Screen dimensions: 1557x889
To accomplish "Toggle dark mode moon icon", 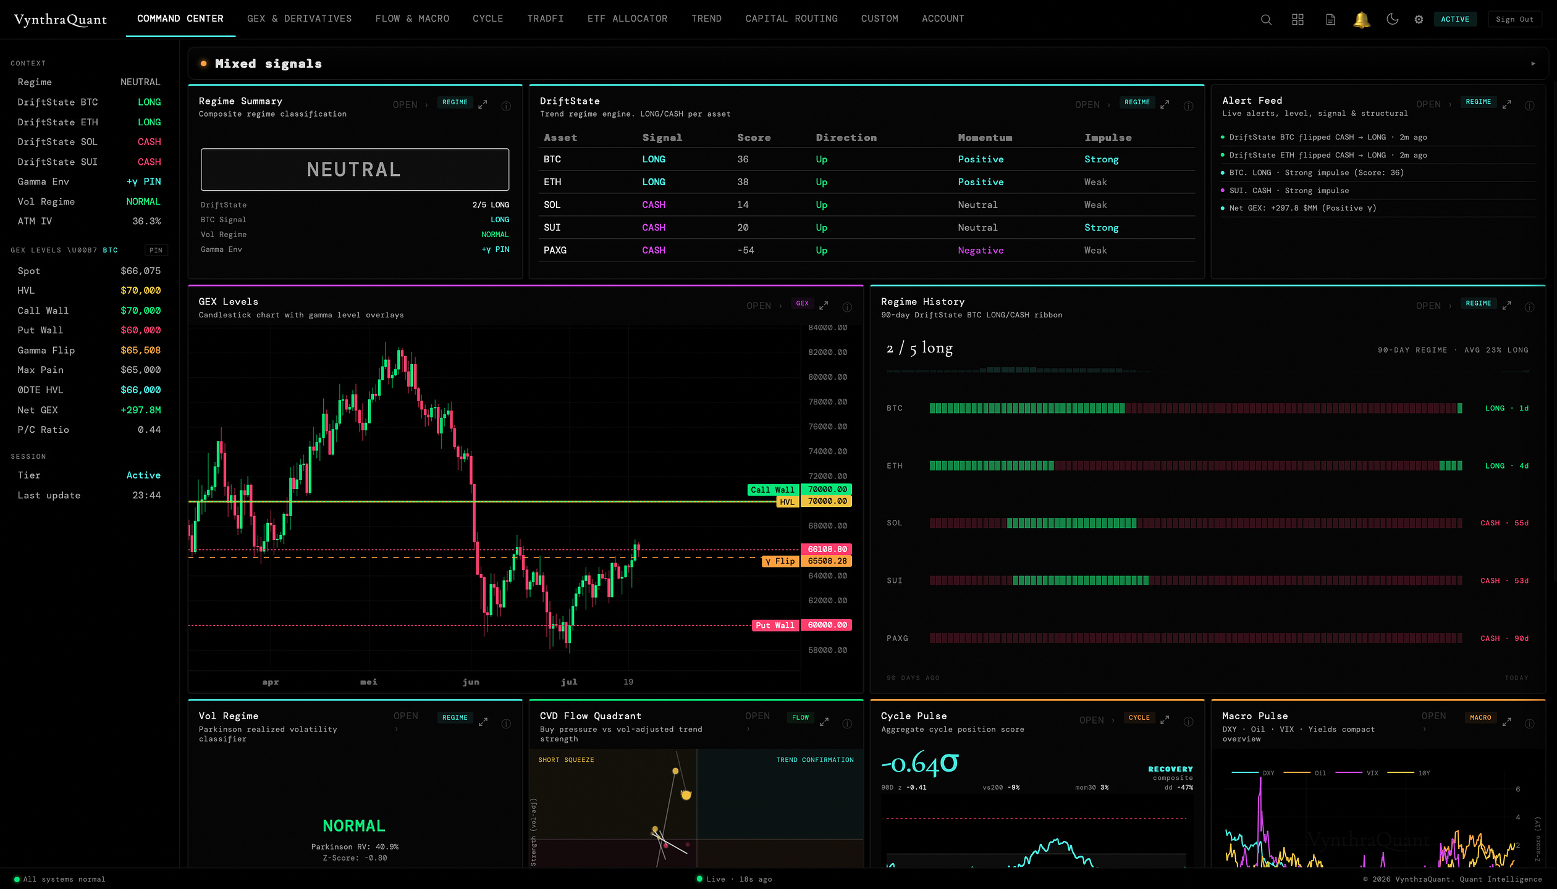I will coord(1392,19).
